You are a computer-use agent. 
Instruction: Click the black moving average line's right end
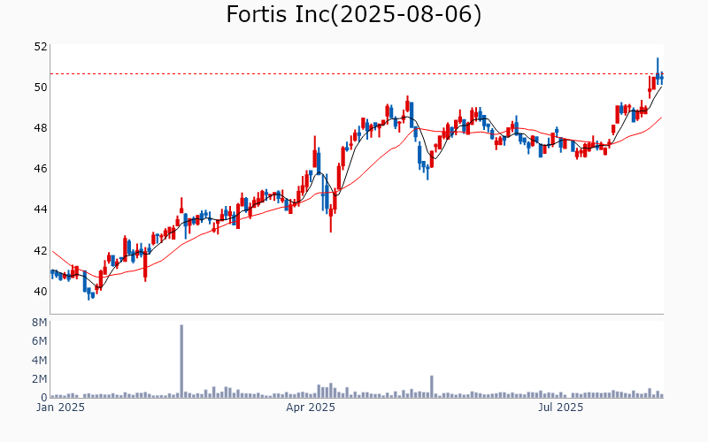coord(661,86)
